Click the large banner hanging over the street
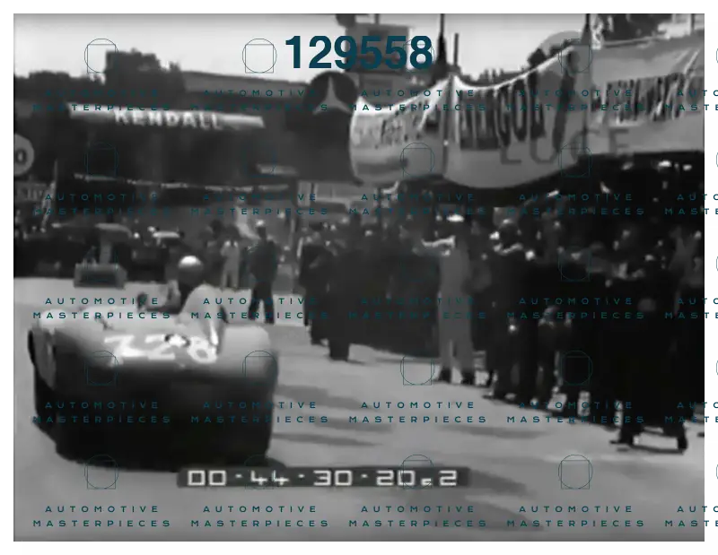Image resolution: width=718 pixels, height=555 pixels. coord(527,115)
